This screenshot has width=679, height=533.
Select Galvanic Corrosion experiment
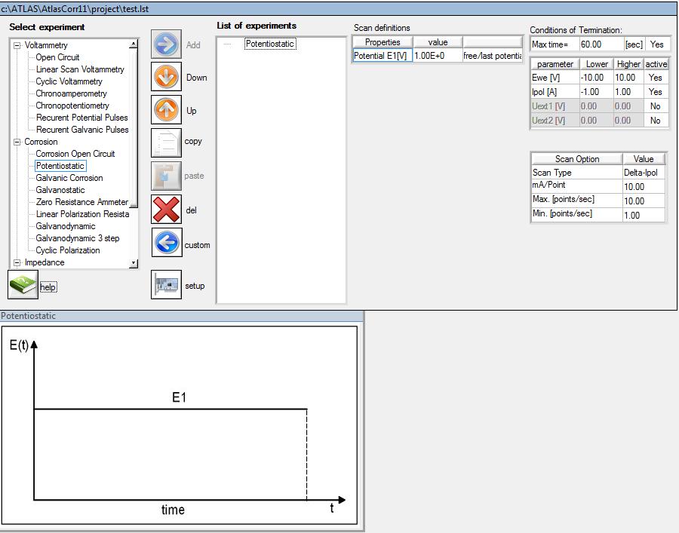click(69, 178)
